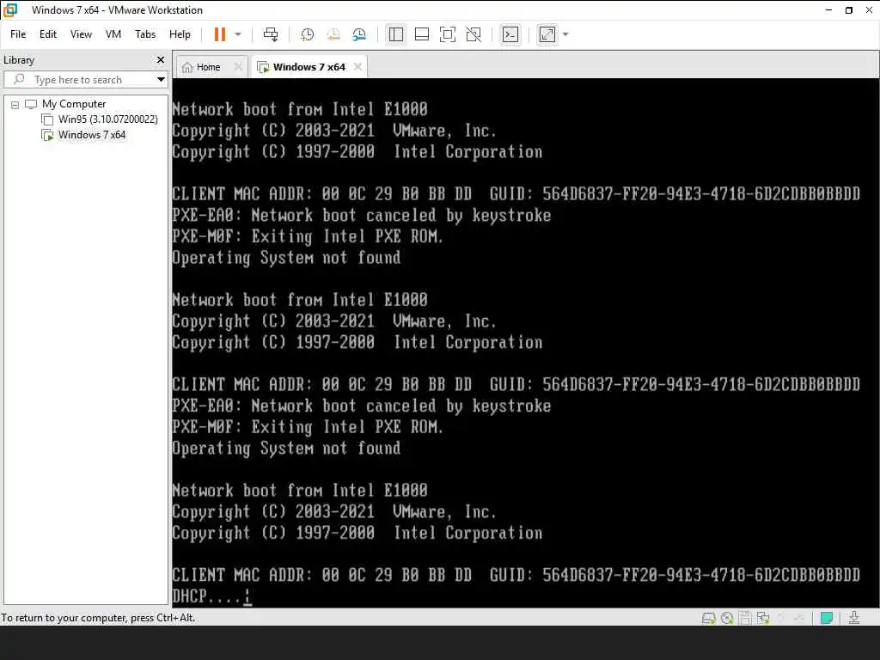Click the teal message log status icon
The width and height of the screenshot is (880, 660).
[826, 618]
